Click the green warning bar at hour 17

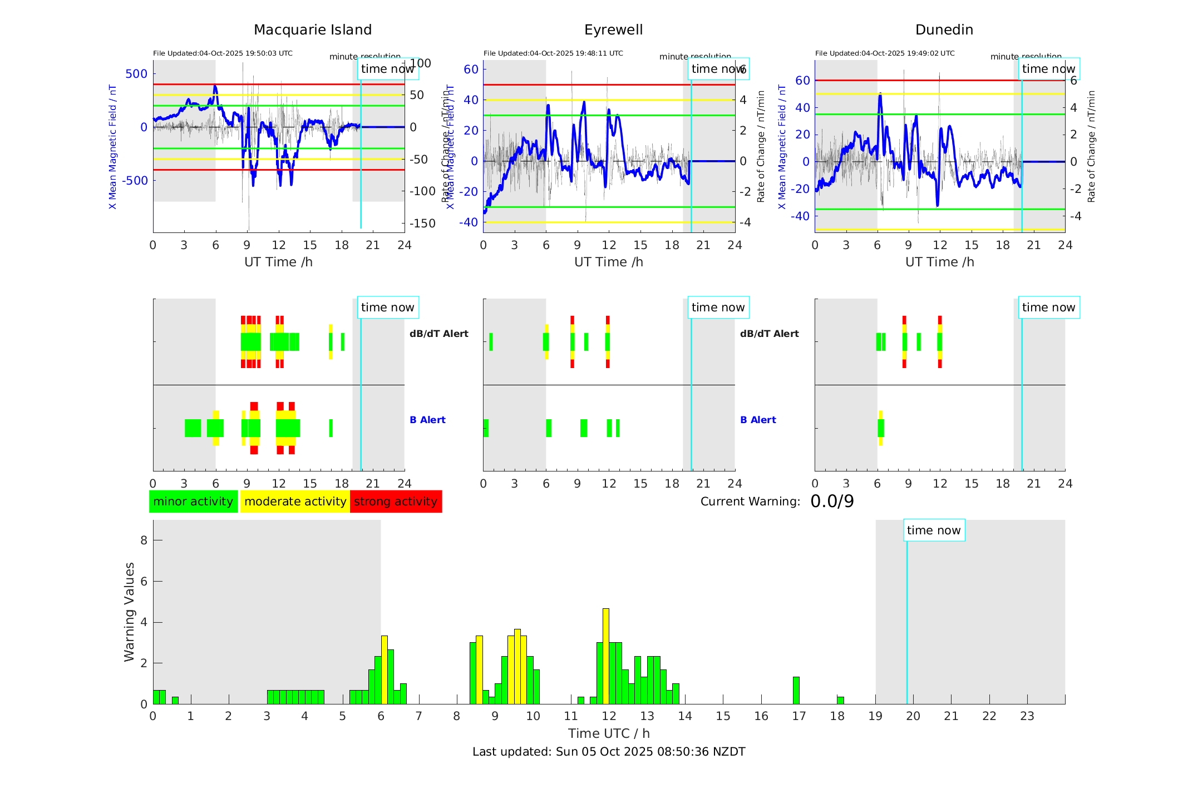pos(796,690)
